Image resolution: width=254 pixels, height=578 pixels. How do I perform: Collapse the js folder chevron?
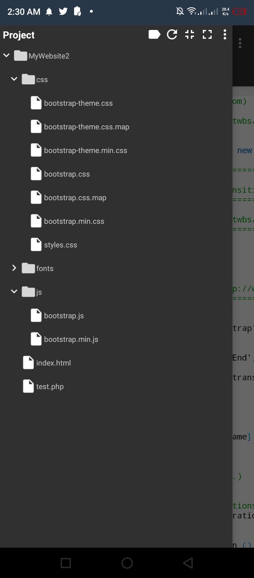tap(14, 291)
